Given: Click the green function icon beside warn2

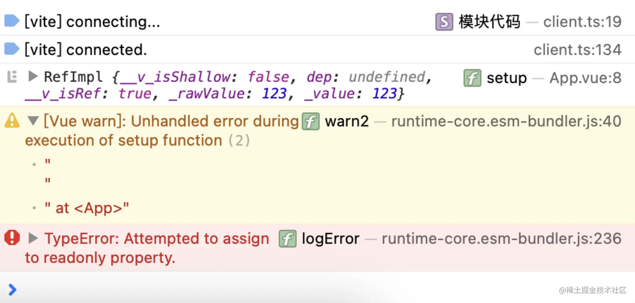Looking at the screenshot, I should pyautogui.click(x=311, y=122).
